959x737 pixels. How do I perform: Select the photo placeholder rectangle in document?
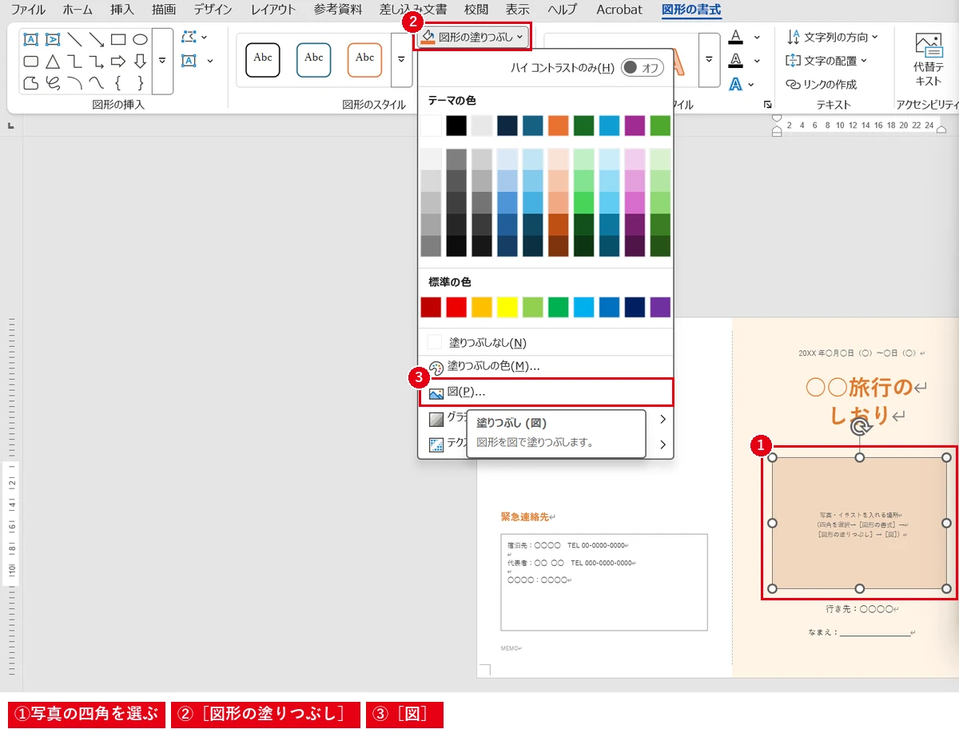pyautogui.click(x=859, y=523)
